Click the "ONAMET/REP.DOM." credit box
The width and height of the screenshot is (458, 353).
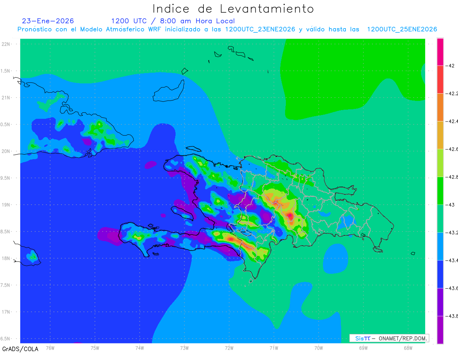click(x=389, y=338)
